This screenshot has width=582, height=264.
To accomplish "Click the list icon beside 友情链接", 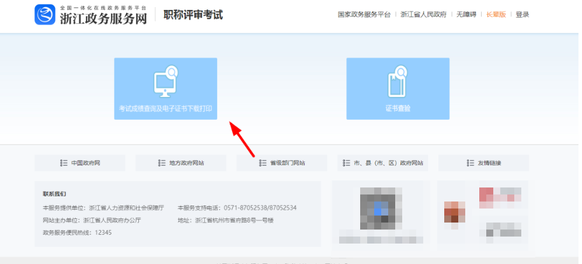I will (x=465, y=163).
